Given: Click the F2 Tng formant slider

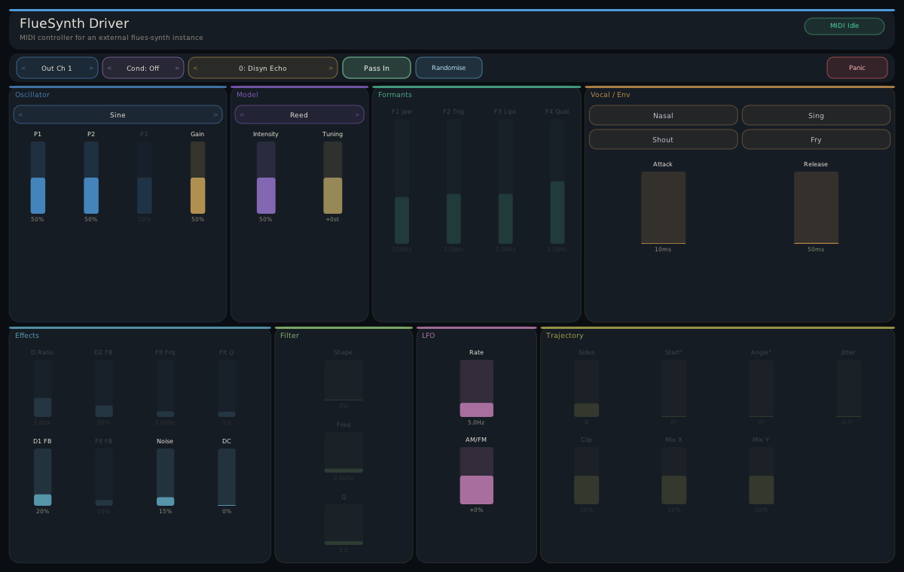Looking at the screenshot, I should [454, 181].
